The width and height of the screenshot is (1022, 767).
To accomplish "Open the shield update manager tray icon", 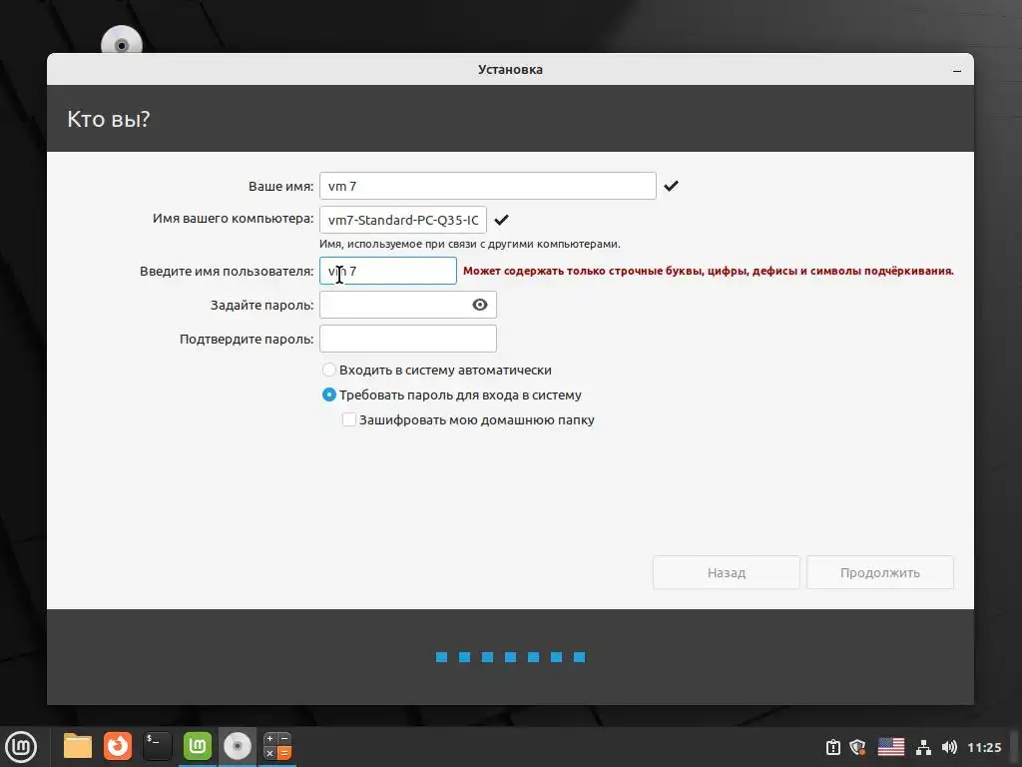I will pyautogui.click(x=857, y=747).
